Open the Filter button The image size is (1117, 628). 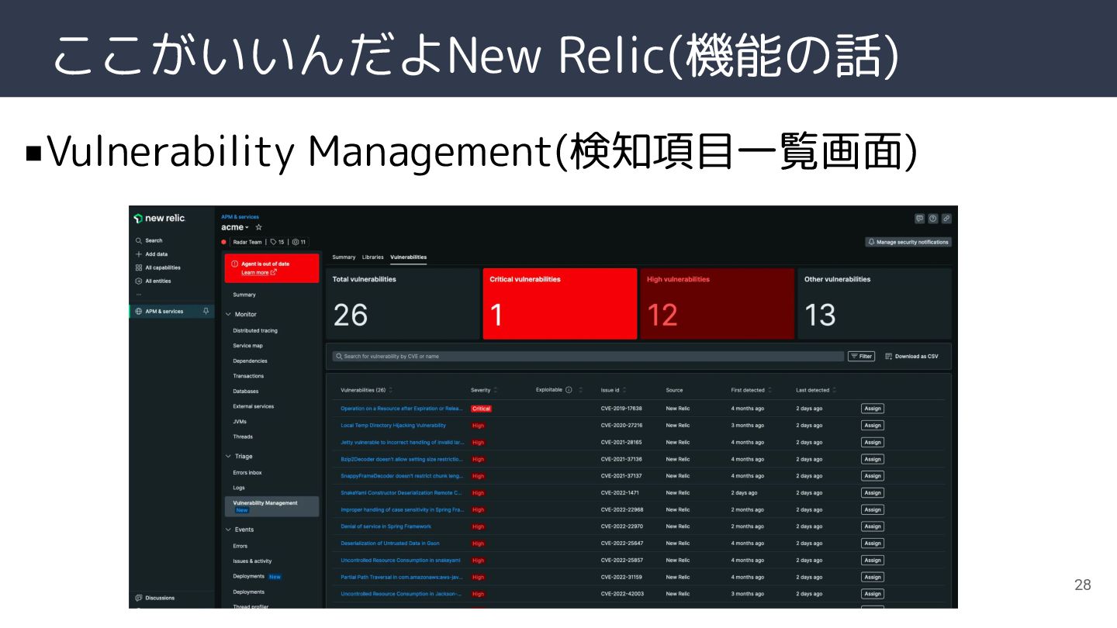861,357
